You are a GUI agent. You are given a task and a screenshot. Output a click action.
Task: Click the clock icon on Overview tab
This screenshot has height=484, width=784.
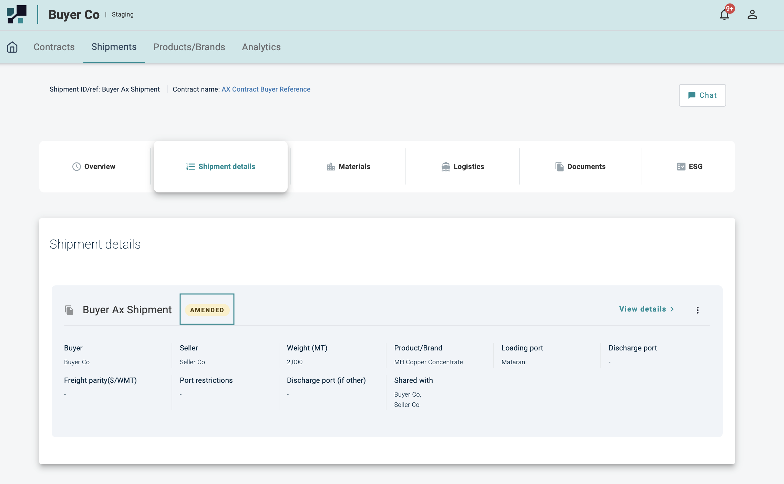tap(76, 167)
